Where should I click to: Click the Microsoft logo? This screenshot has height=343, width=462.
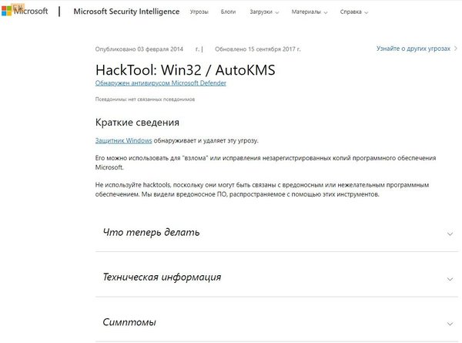coord(25,12)
